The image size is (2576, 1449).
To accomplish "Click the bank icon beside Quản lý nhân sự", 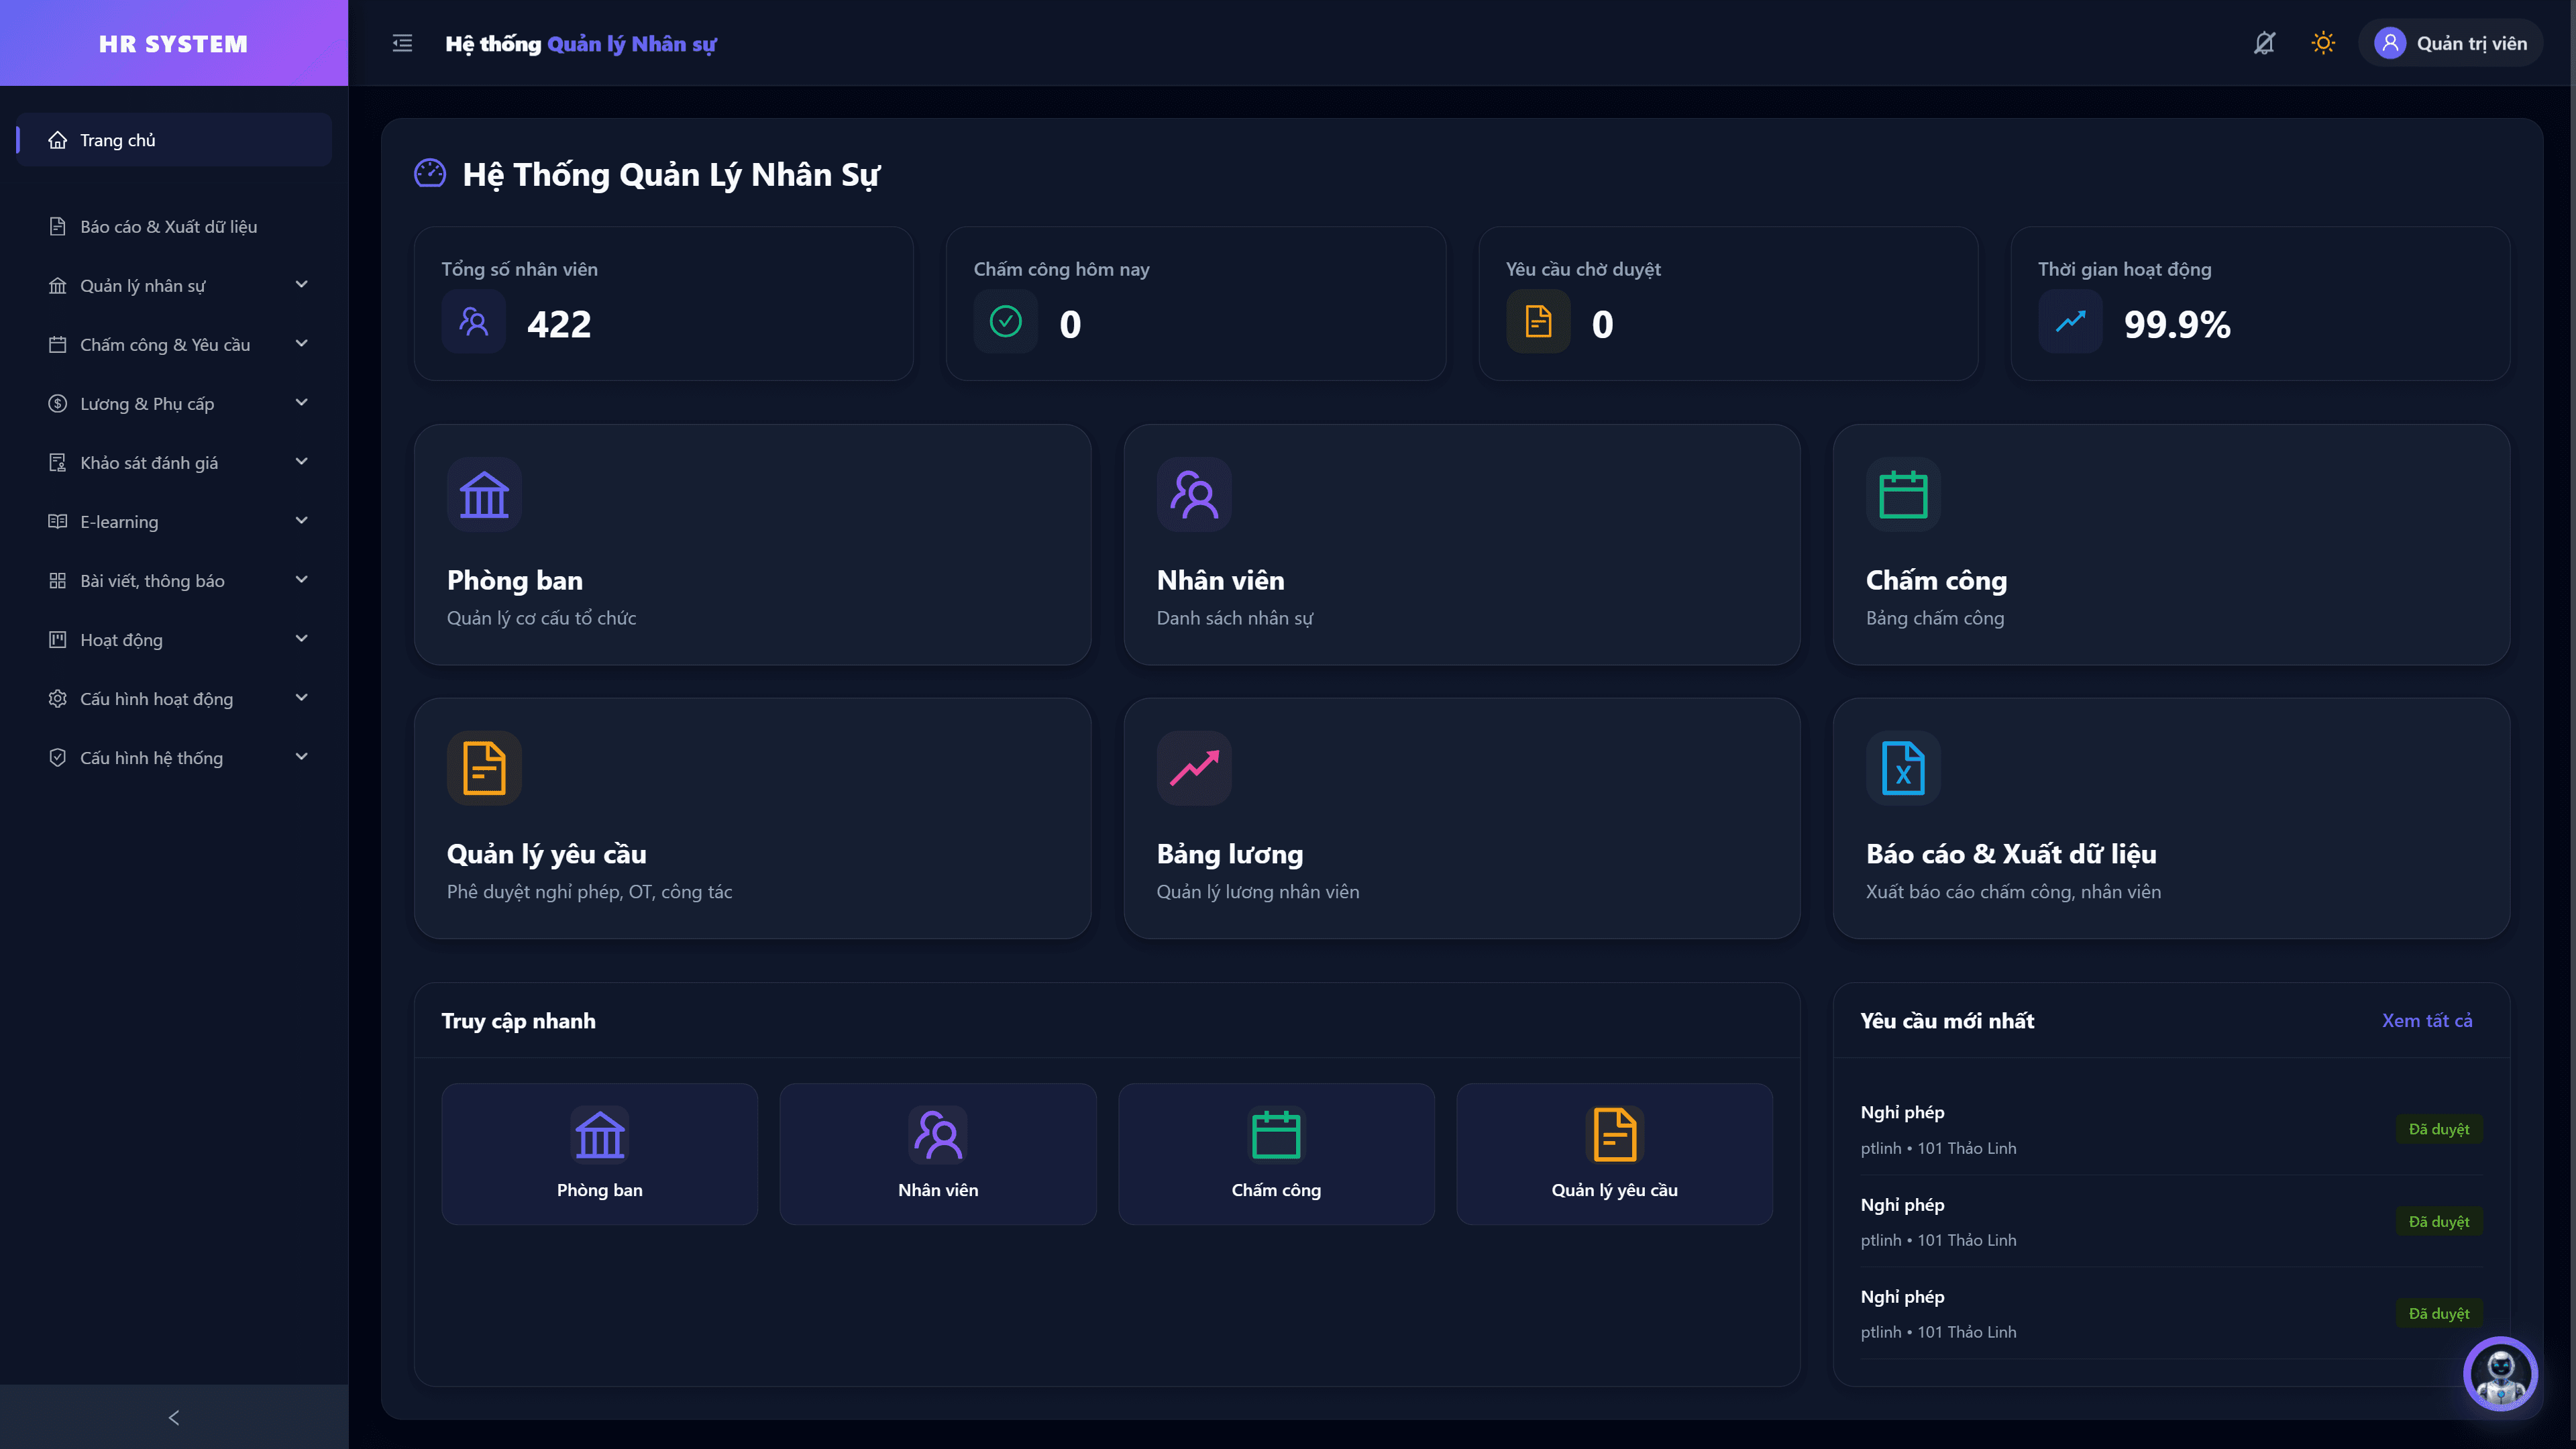I will click(x=58, y=286).
